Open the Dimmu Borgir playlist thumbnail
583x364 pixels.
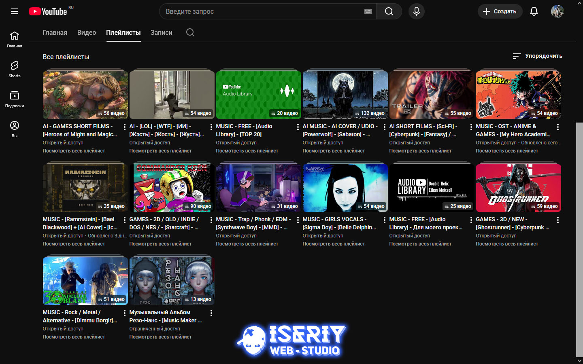coord(85,281)
